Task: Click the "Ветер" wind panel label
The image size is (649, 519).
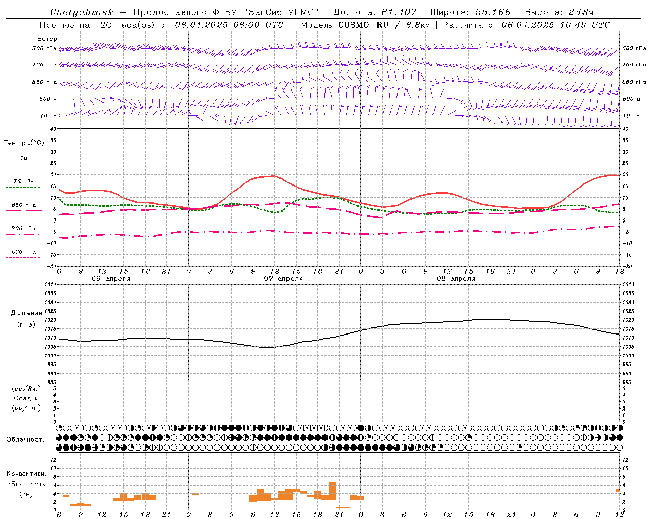Action: [47, 39]
